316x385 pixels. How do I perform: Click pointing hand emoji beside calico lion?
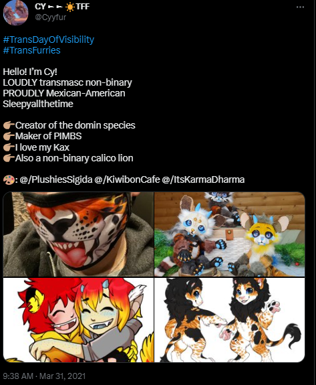coord(9,158)
